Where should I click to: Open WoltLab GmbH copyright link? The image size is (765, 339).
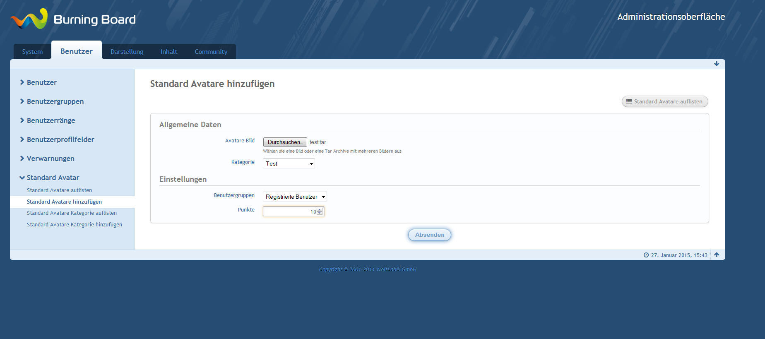pos(368,269)
